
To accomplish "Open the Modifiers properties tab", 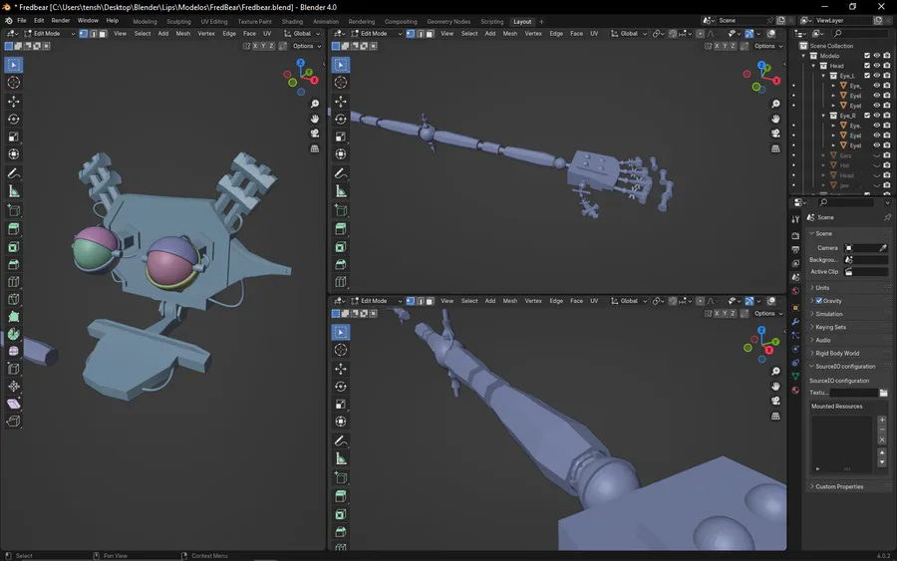I will (x=795, y=322).
